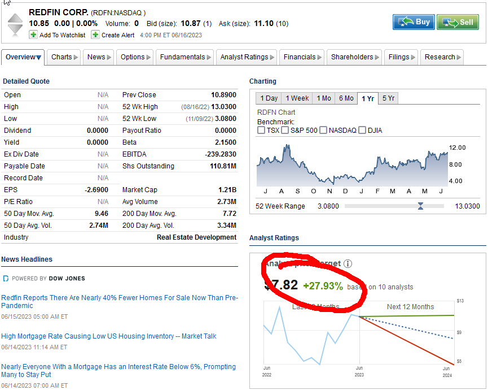This screenshot has height=390, width=488.
Task: Click the analyst price target info icon
Action: [348, 264]
